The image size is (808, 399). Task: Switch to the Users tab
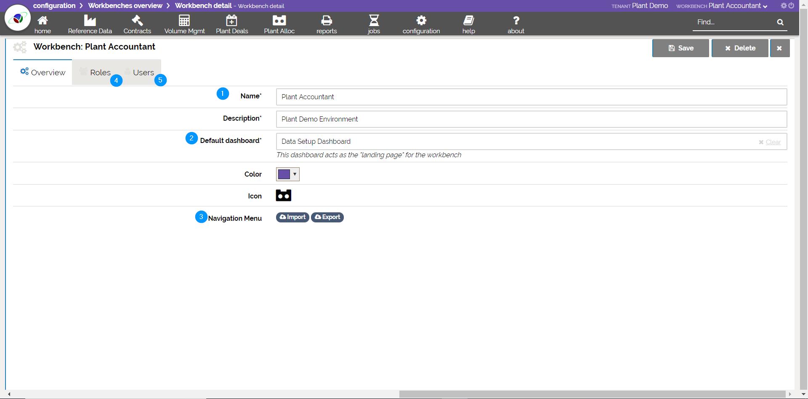143,72
